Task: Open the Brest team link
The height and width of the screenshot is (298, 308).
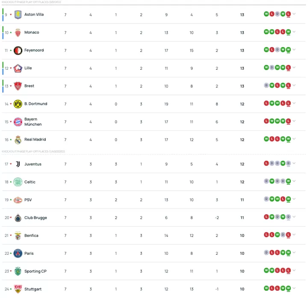Action: coord(29,86)
